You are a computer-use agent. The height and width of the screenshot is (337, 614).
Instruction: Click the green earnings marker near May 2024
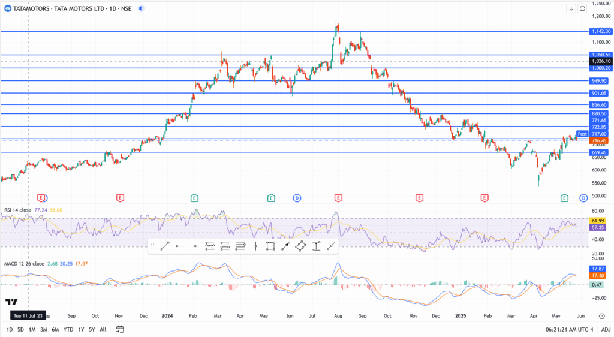pyautogui.click(x=271, y=198)
